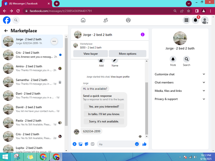The image size is (215, 161).
Task: Bookmark this page with star icon
Action: (x=188, y=11)
